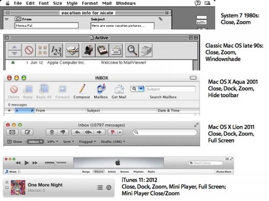
Task: Click the Reply All icon in Aqua toolbar
Action: click(x=44, y=92)
